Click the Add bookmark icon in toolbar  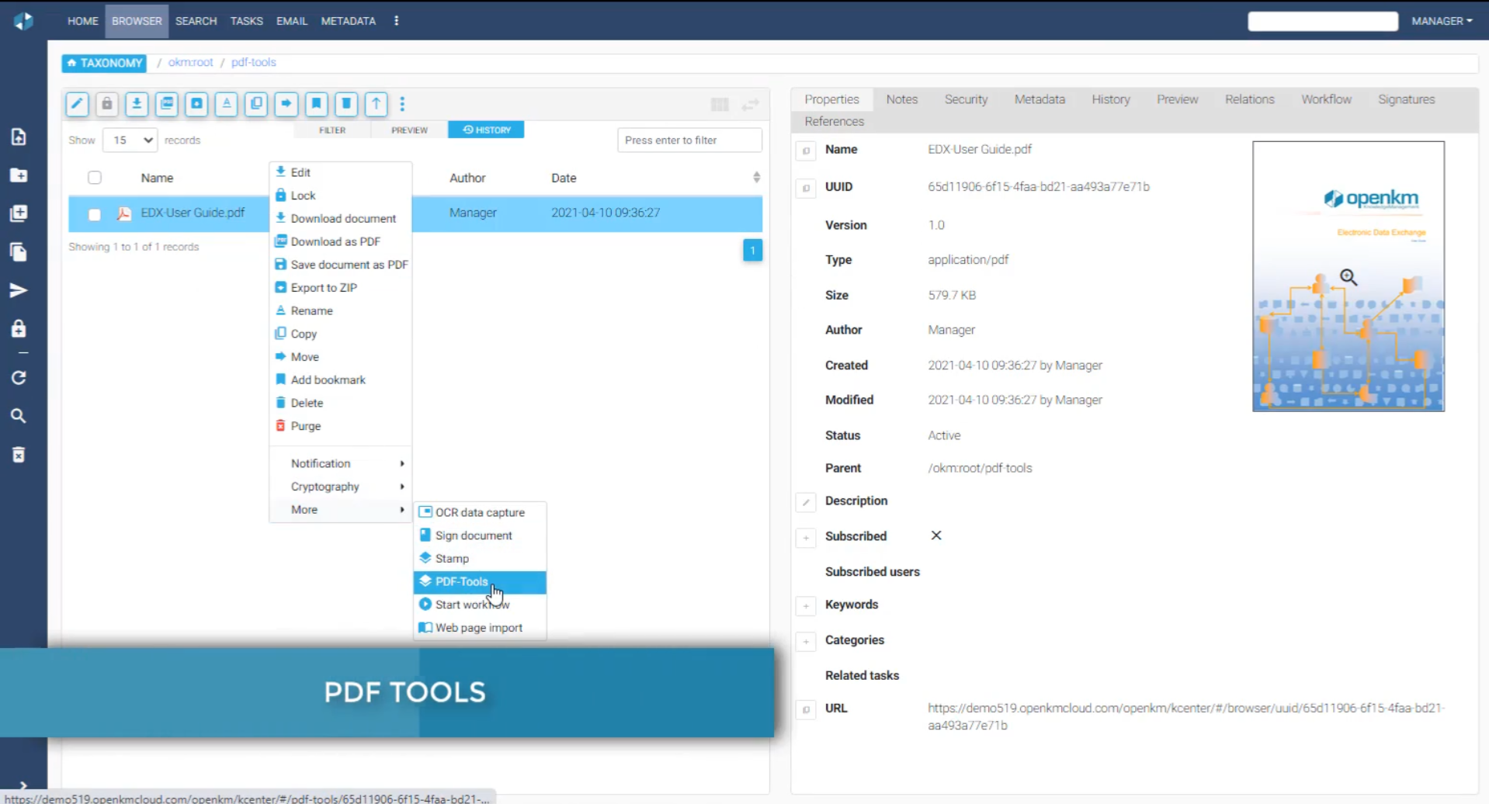[x=316, y=104]
